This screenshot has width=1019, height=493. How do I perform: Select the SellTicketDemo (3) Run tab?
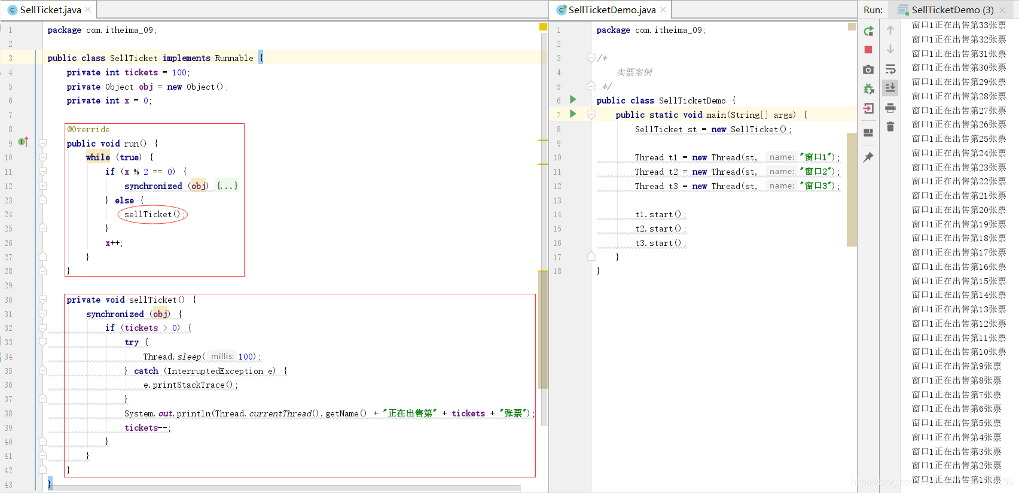(x=952, y=10)
